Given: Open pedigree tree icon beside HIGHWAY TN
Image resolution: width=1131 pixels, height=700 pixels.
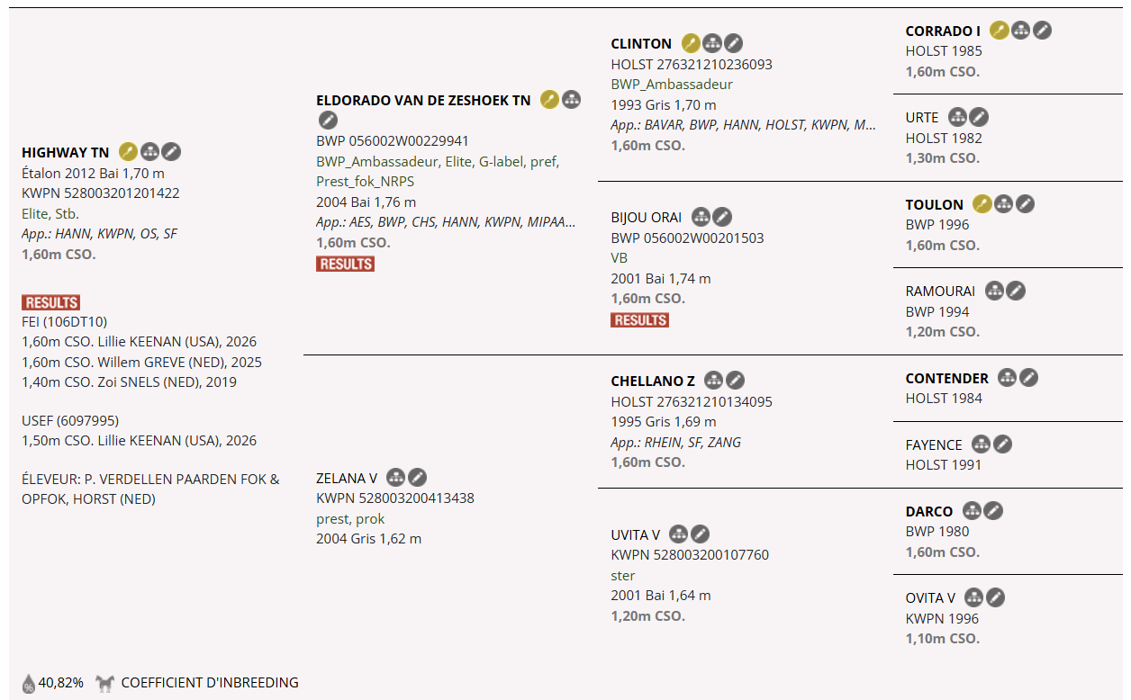Looking at the screenshot, I should pyautogui.click(x=149, y=152).
